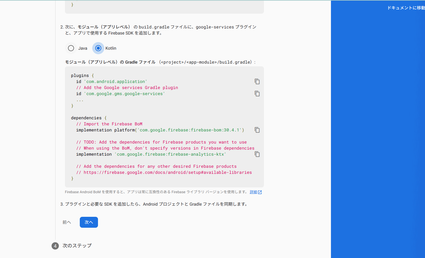Expand the 次のステップ section

pyautogui.click(x=76, y=246)
